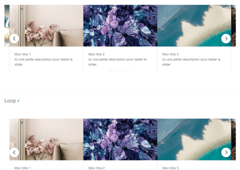Screen dimensions: 240x170
Task: Click the # anchor beside Loop heading
Action: click(x=18, y=101)
